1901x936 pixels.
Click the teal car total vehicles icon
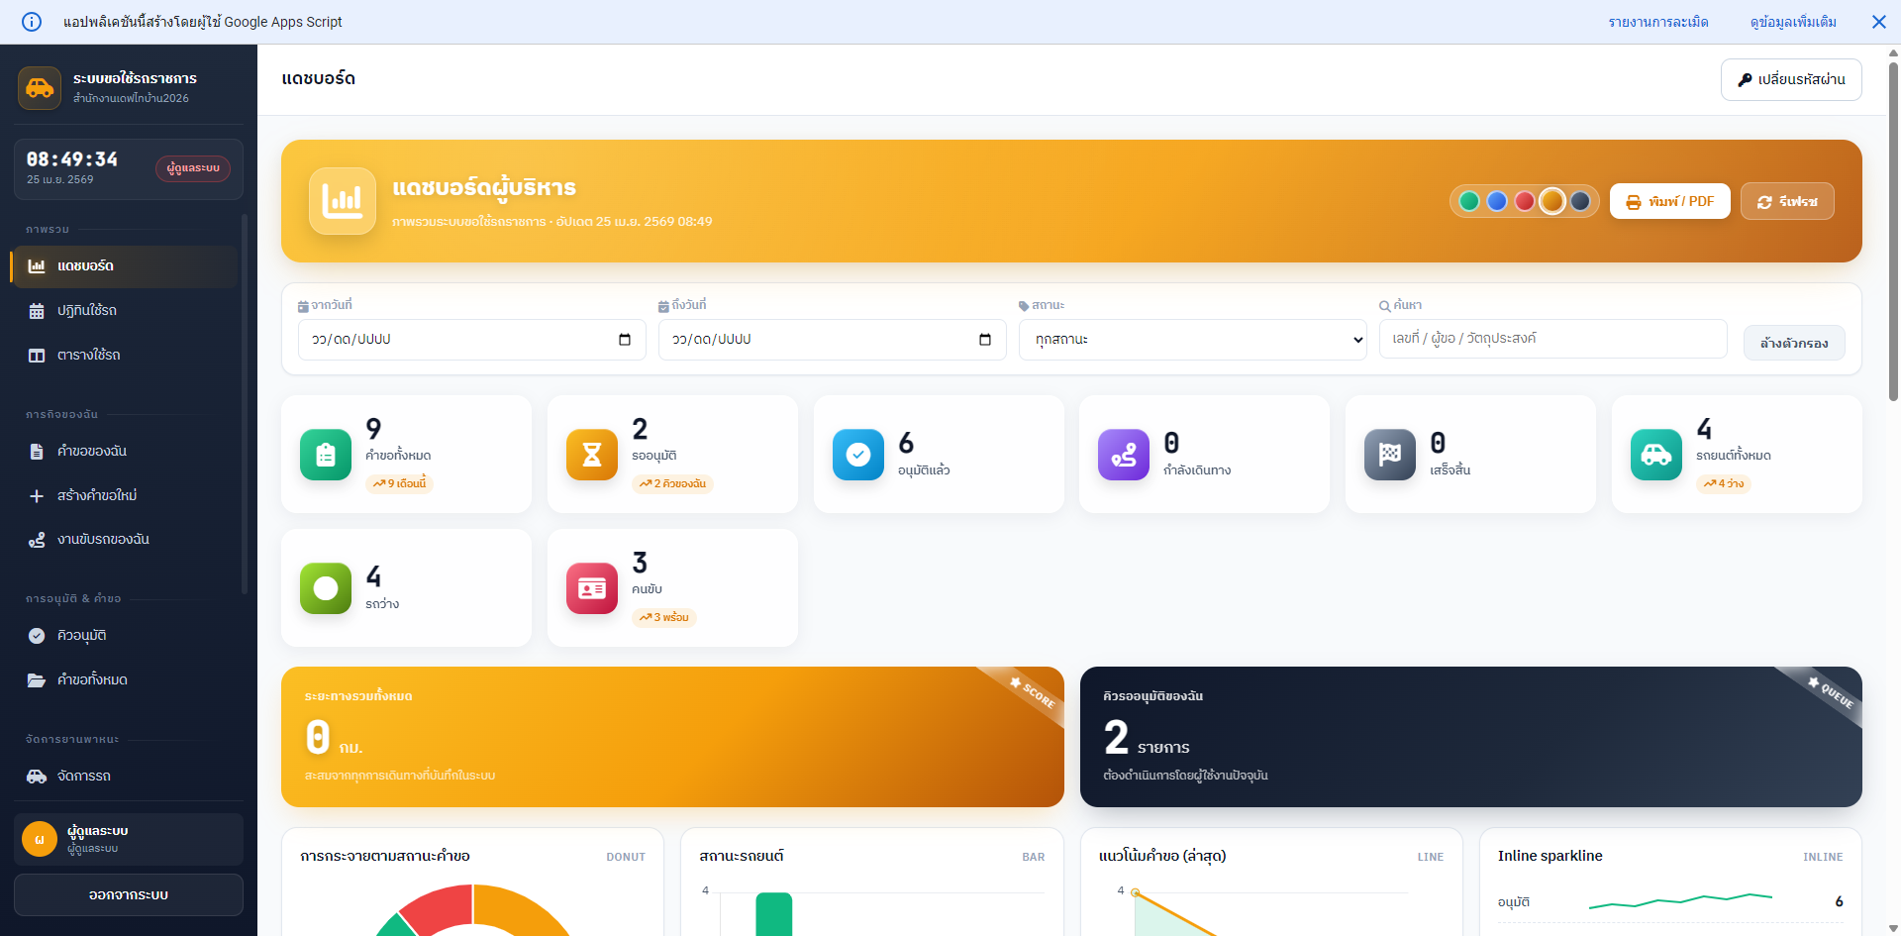pyautogui.click(x=1656, y=455)
